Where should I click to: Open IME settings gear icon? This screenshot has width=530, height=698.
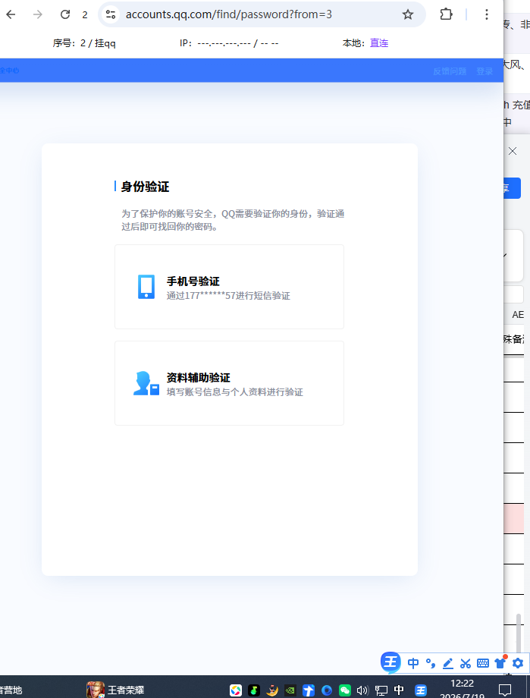(518, 663)
